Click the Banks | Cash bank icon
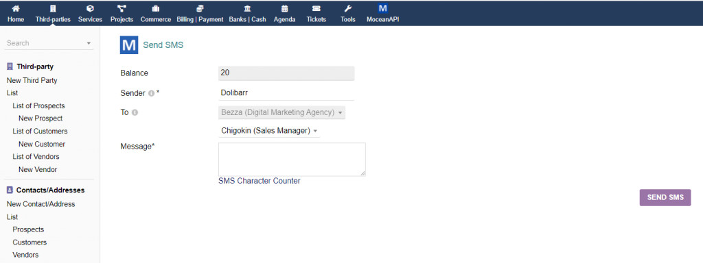The image size is (703, 263). (247, 8)
